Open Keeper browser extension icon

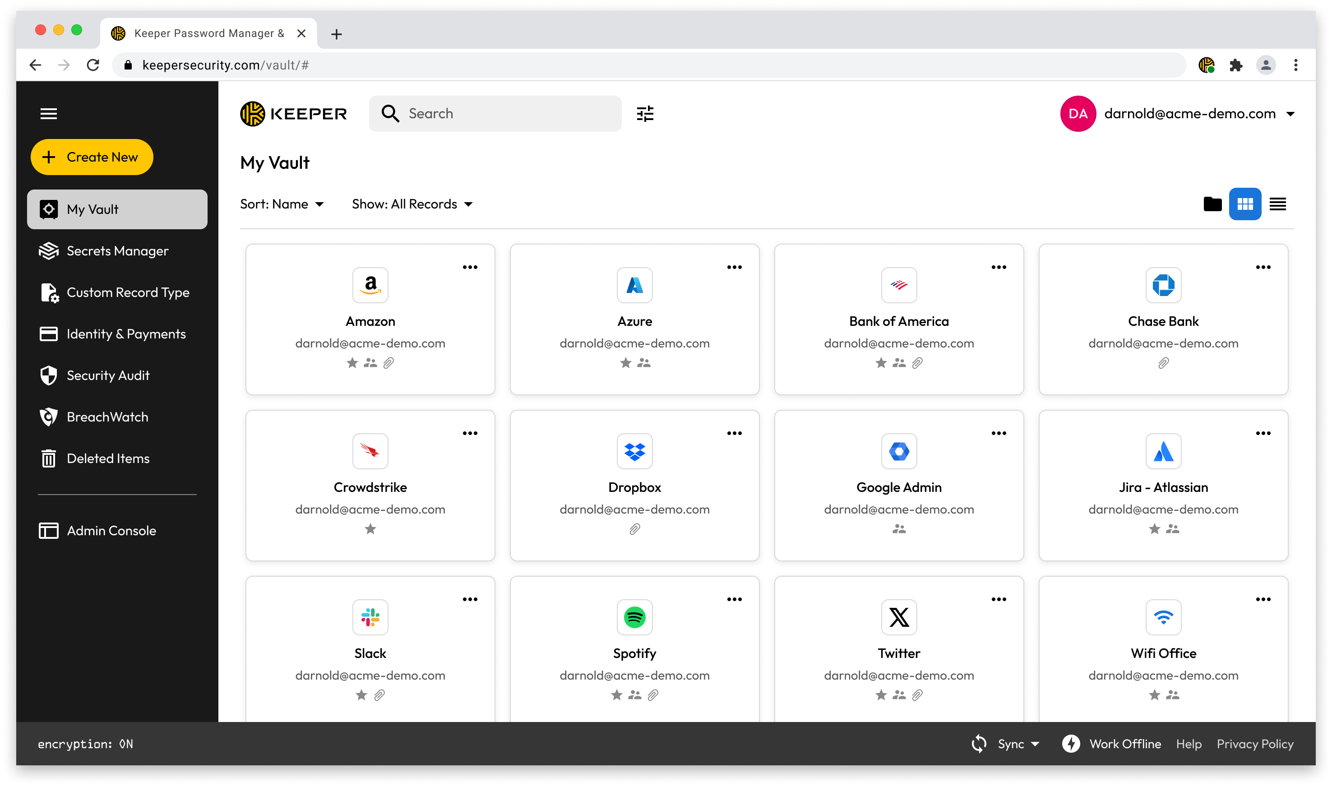pyautogui.click(x=1206, y=65)
